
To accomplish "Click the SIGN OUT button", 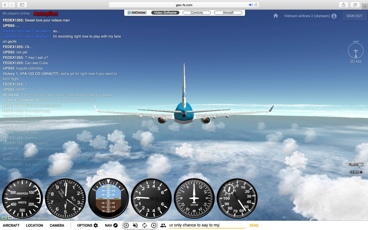I will (354, 16).
